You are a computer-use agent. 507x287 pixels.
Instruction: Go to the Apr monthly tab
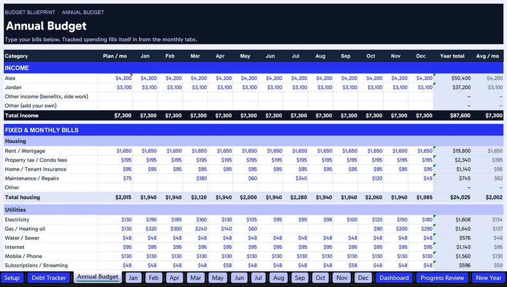[174, 278]
